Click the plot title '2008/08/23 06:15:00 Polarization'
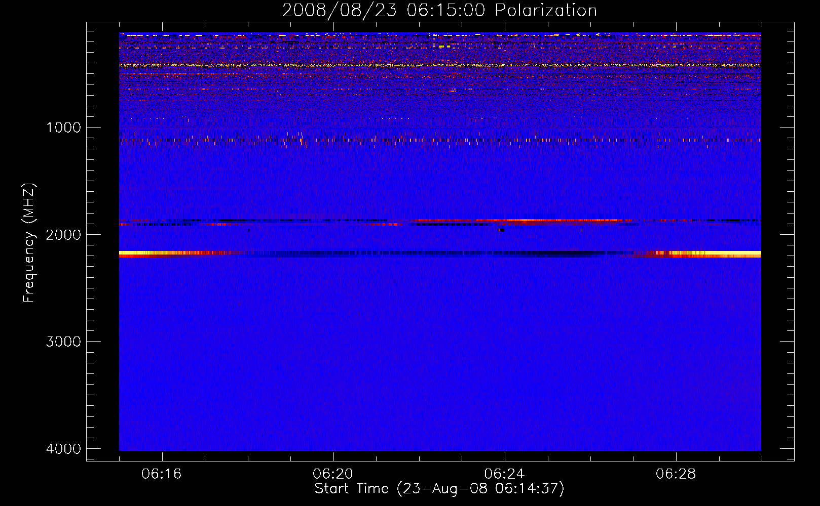 coord(439,10)
